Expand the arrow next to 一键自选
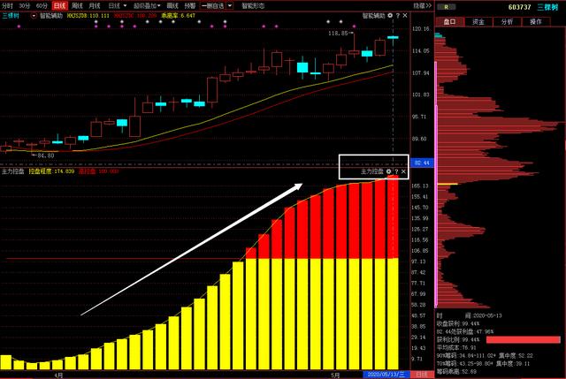Viewport: 566px width, 379px height. point(230,6)
